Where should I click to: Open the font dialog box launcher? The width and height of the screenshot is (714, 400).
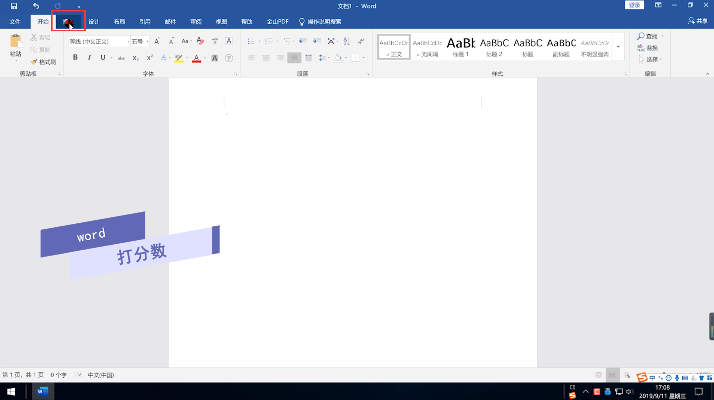tap(236, 74)
